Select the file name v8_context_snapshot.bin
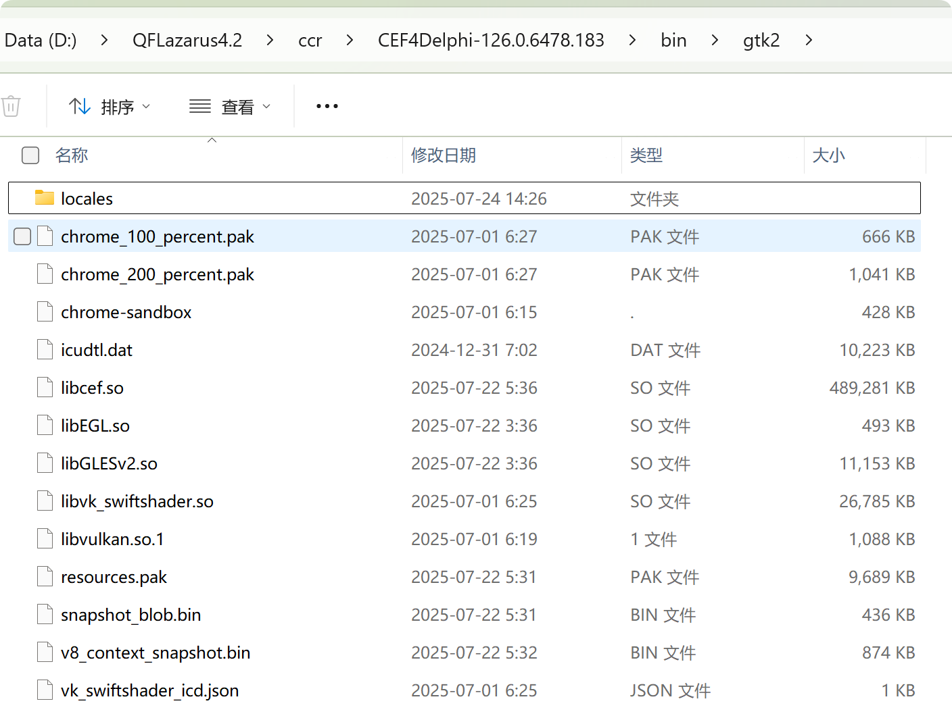This screenshot has height=716, width=952. pyautogui.click(x=156, y=653)
